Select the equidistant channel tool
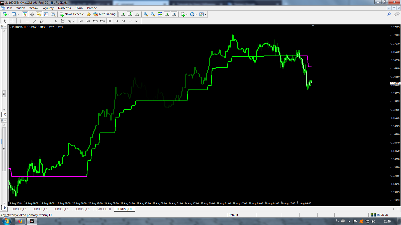This screenshot has height=225, width=401. pyautogui.click(x=42, y=21)
